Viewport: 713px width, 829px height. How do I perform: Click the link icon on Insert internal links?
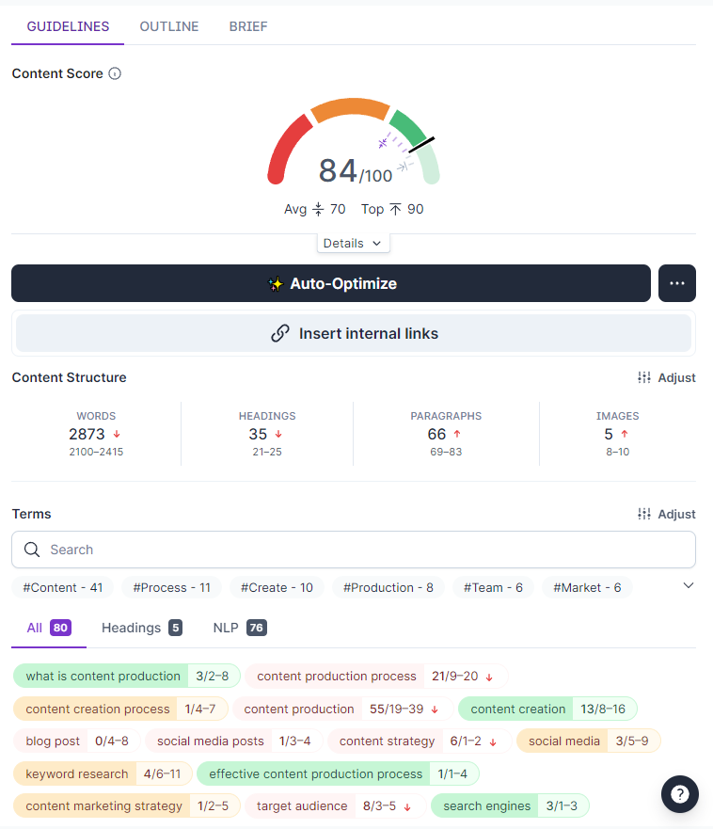[x=279, y=333]
